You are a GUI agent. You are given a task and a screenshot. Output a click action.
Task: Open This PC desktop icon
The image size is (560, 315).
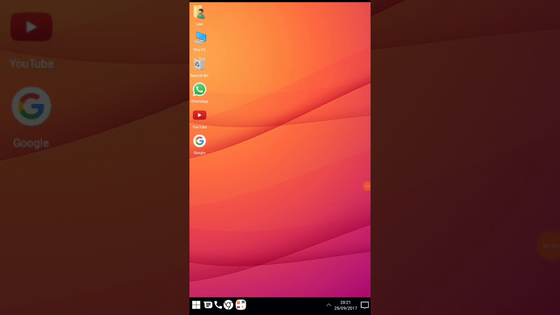tap(199, 38)
